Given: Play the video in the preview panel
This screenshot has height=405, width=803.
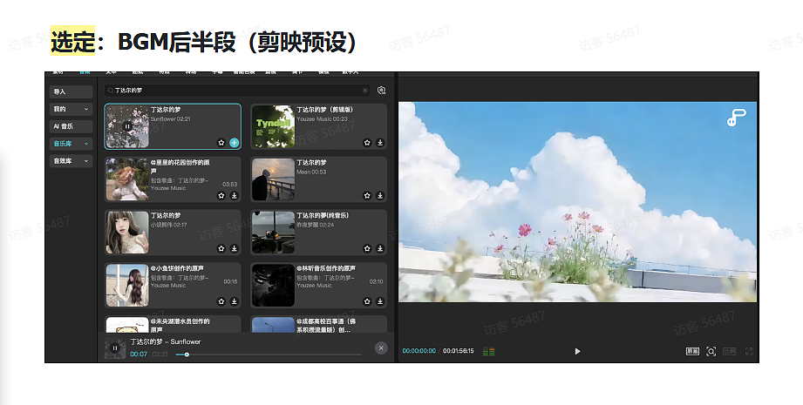Looking at the screenshot, I should [x=577, y=351].
